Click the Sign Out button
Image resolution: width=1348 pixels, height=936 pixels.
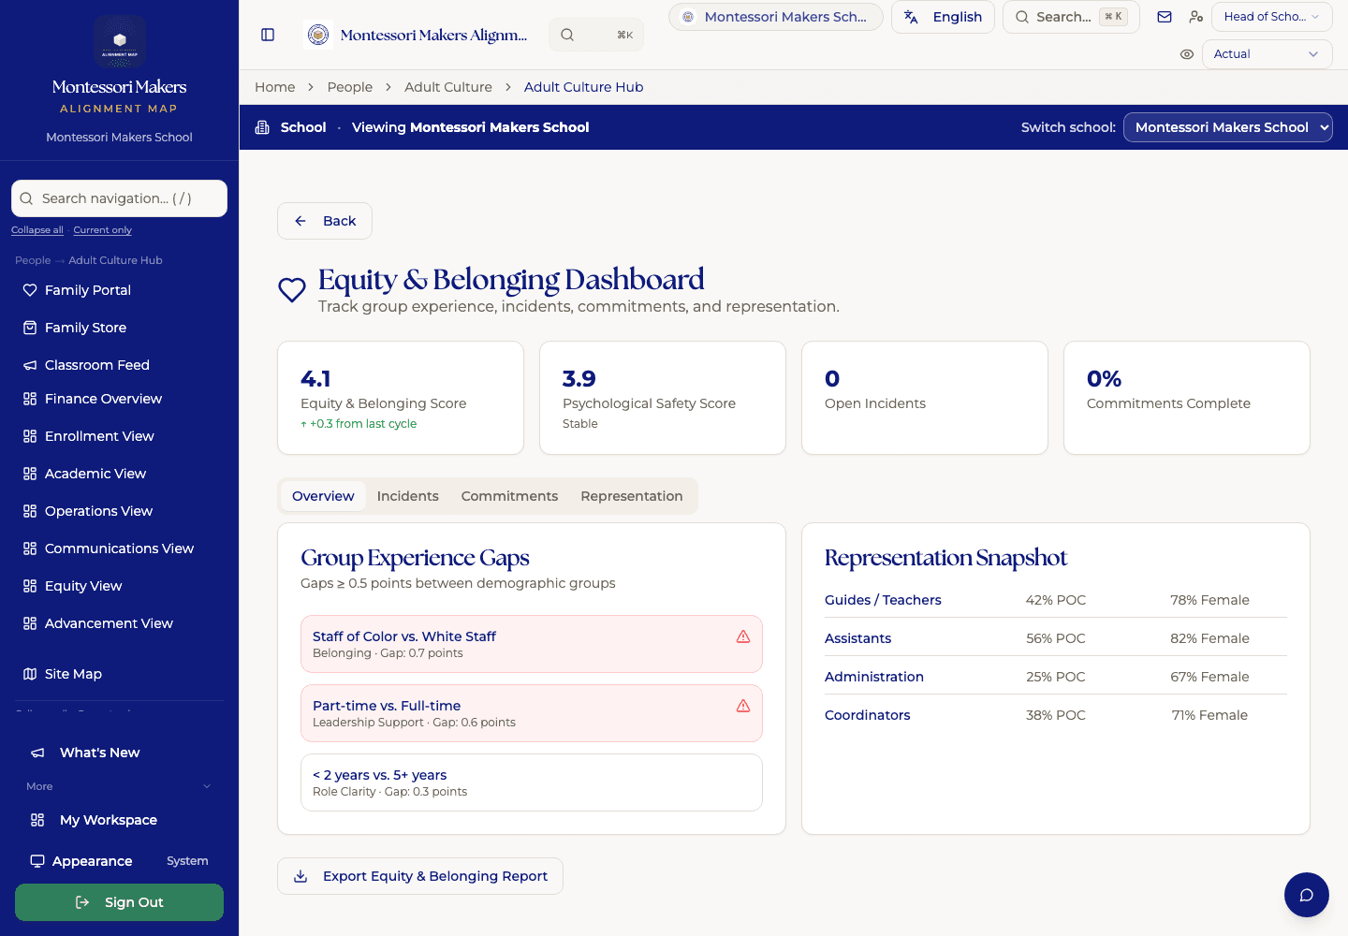pos(119,902)
